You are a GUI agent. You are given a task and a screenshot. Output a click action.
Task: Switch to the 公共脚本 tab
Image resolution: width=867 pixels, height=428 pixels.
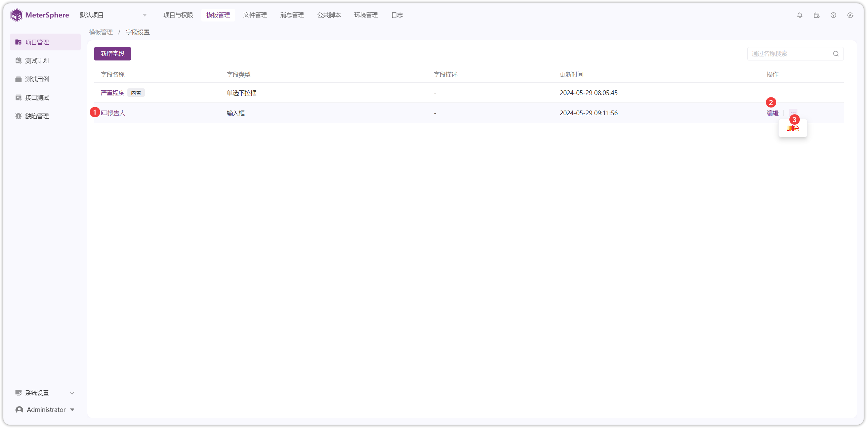329,15
